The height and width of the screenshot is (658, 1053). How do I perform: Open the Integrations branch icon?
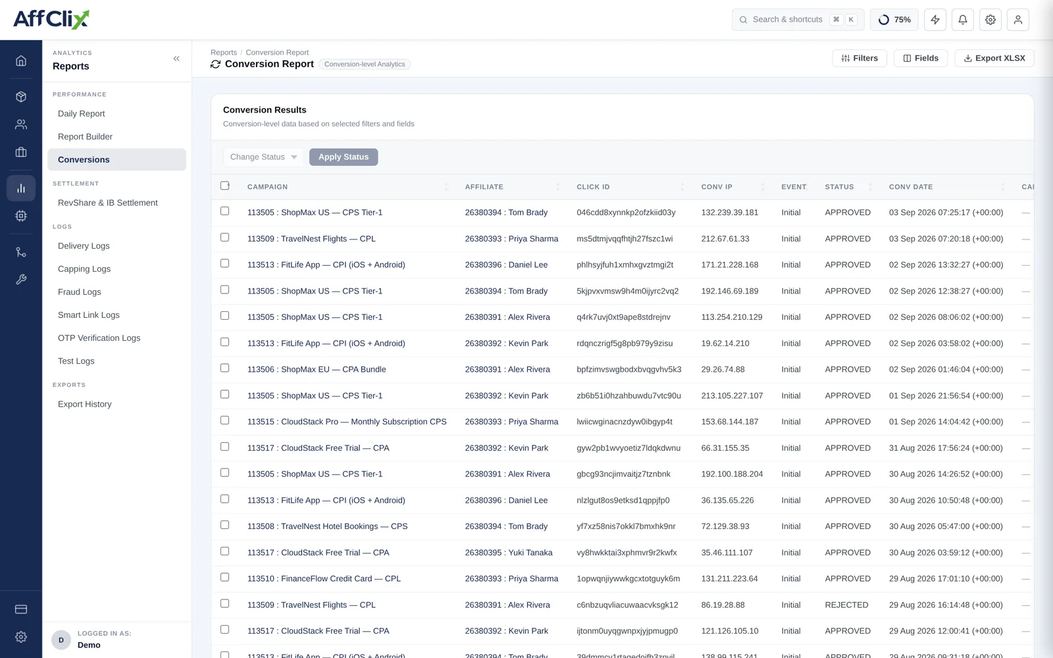(21, 252)
